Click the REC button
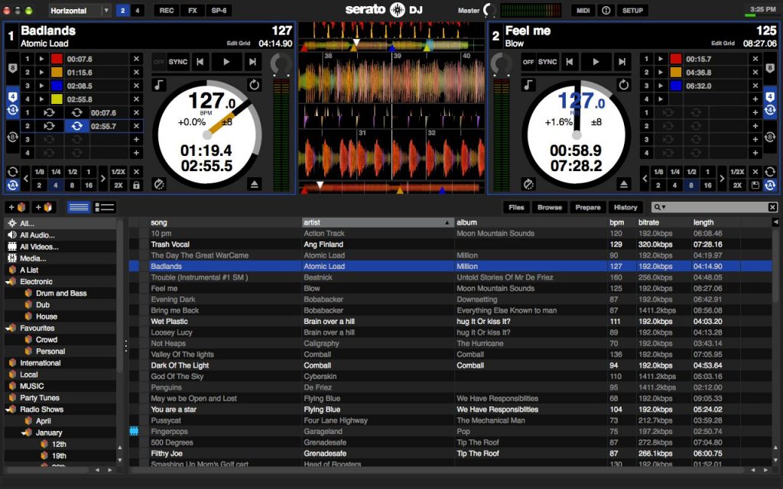The image size is (783, 489). click(x=166, y=11)
